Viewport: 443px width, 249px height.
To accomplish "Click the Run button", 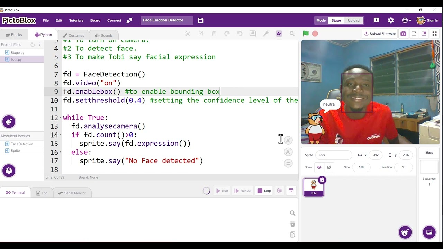I will 222,191.
